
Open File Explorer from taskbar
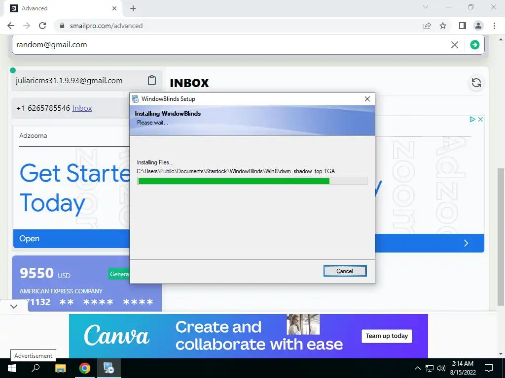pos(60,368)
